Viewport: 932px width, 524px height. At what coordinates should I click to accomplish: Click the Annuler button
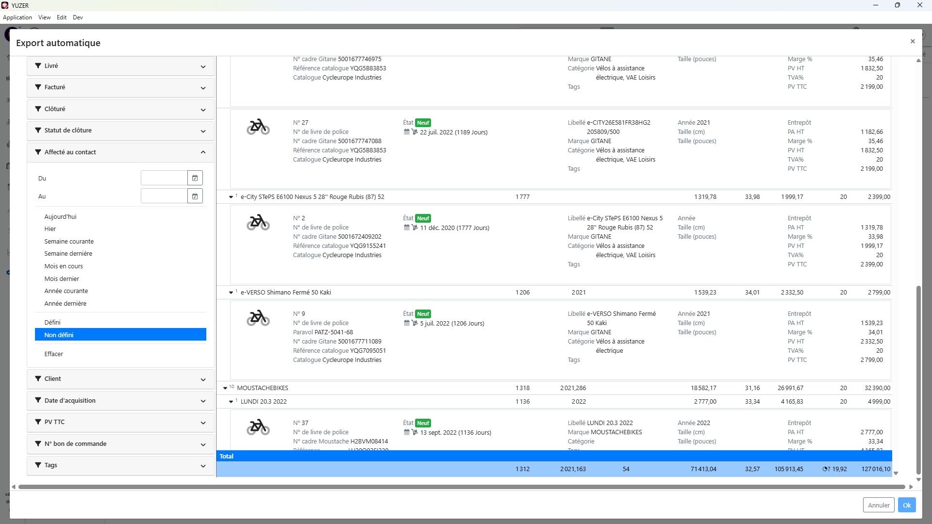click(879, 505)
